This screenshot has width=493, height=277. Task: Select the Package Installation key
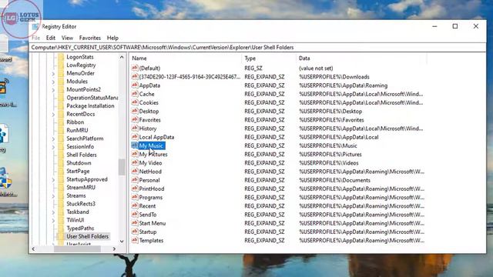[x=90, y=105]
